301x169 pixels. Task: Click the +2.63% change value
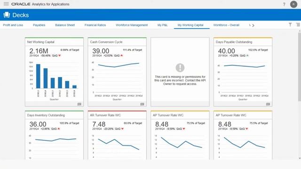[108, 55]
